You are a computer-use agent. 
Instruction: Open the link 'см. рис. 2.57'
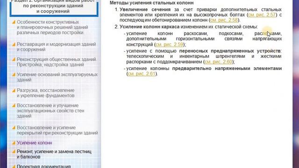click(x=262, y=15)
